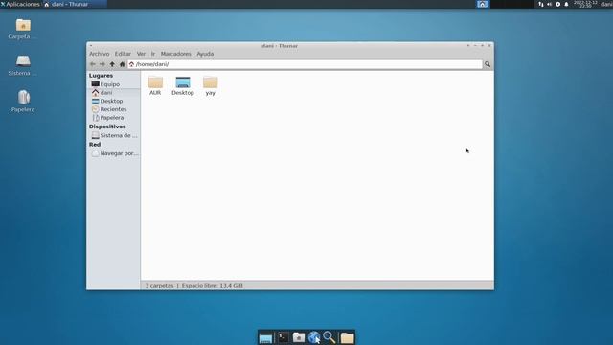Viewport: 613px width, 345px height.
Task: Go to home folder via toolbar house icon
Action: 122,64
